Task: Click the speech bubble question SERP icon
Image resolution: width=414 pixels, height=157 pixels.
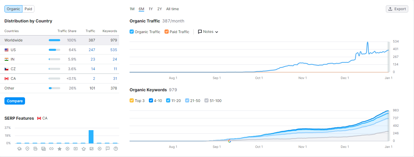Action: click(107, 149)
